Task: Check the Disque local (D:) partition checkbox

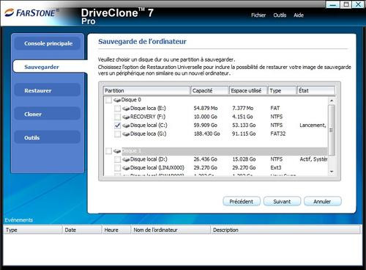Action: click(x=117, y=159)
